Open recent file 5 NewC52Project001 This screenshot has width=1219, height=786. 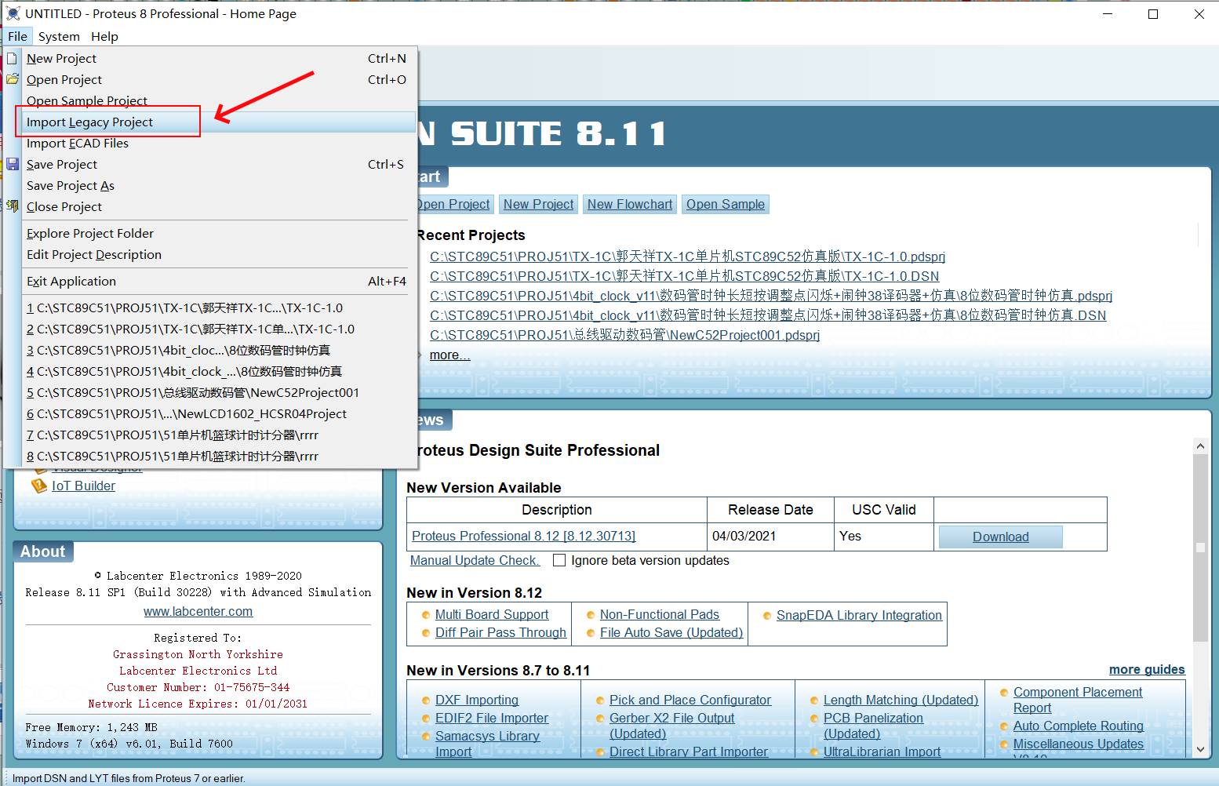(x=193, y=392)
